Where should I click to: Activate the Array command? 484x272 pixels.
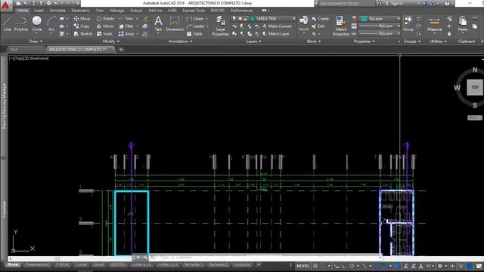tap(126, 33)
